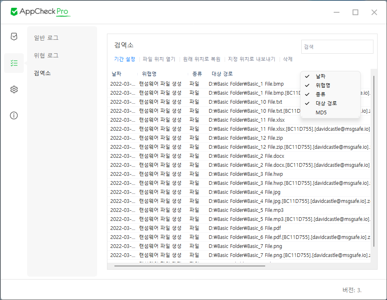Click 원래 위치로 복원 action

202,59
